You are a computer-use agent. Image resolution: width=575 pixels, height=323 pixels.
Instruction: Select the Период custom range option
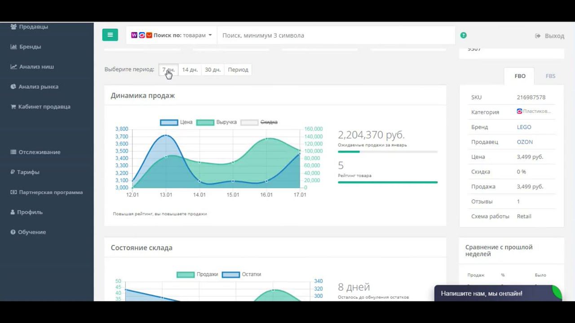click(x=238, y=70)
